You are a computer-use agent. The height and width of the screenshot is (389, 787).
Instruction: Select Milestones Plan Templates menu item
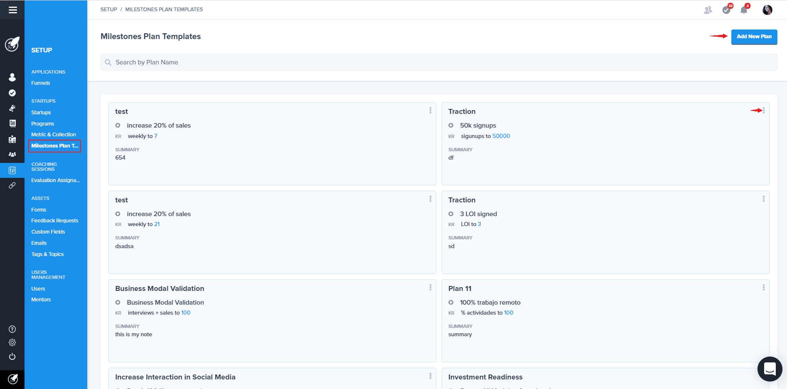(54, 146)
